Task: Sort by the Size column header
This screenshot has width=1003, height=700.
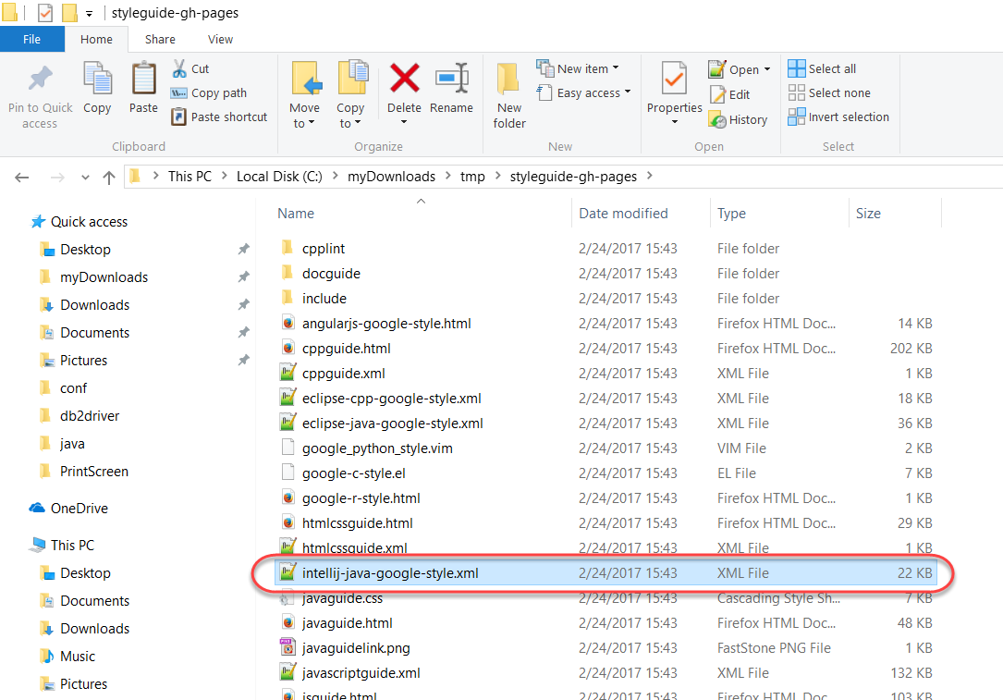Action: pyautogui.click(x=868, y=213)
